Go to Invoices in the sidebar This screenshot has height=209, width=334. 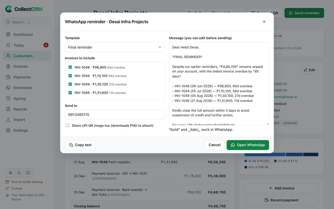click(x=27, y=66)
